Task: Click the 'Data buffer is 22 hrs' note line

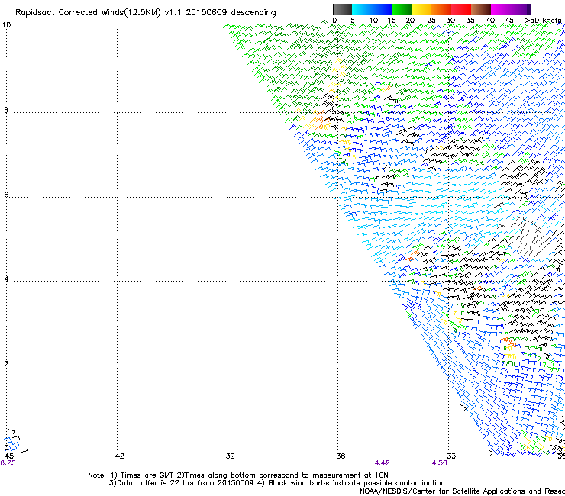Action: [x=276, y=483]
